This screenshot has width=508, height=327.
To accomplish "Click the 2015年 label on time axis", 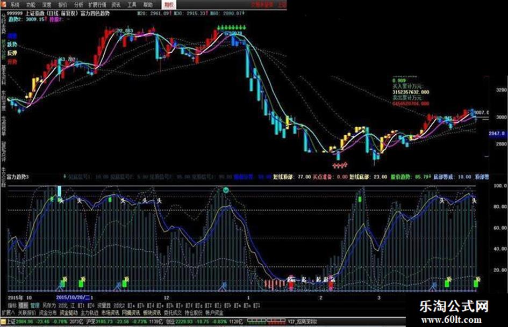I will click(x=16, y=297).
